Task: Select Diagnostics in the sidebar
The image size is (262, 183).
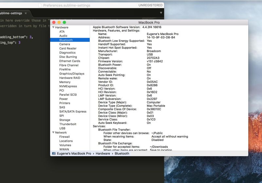Action: click(x=67, y=53)
